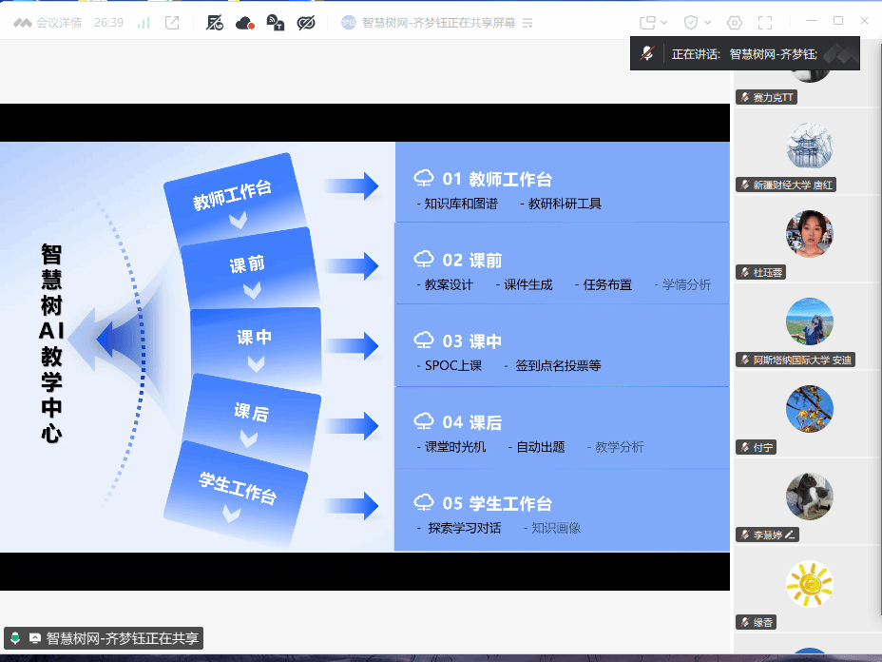Check the network signal strength icon
The image size is (882, 662).
tap(144, 23)
